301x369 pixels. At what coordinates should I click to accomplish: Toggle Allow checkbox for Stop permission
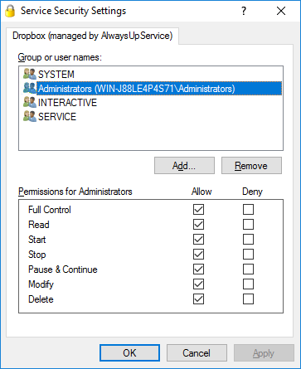198,254
